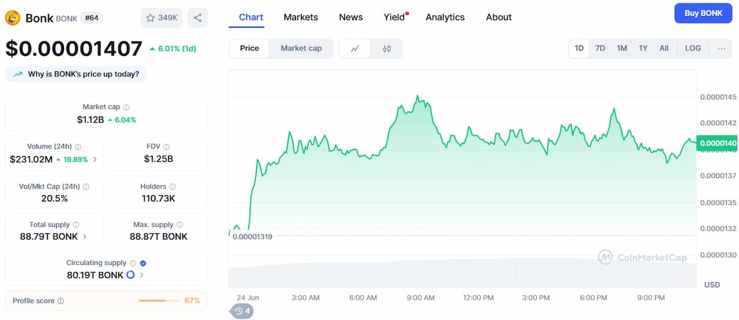739x320 pixels.
Task: Click the $1.25B FDV value
Action: pyautogui.click(x=158, y=159)
